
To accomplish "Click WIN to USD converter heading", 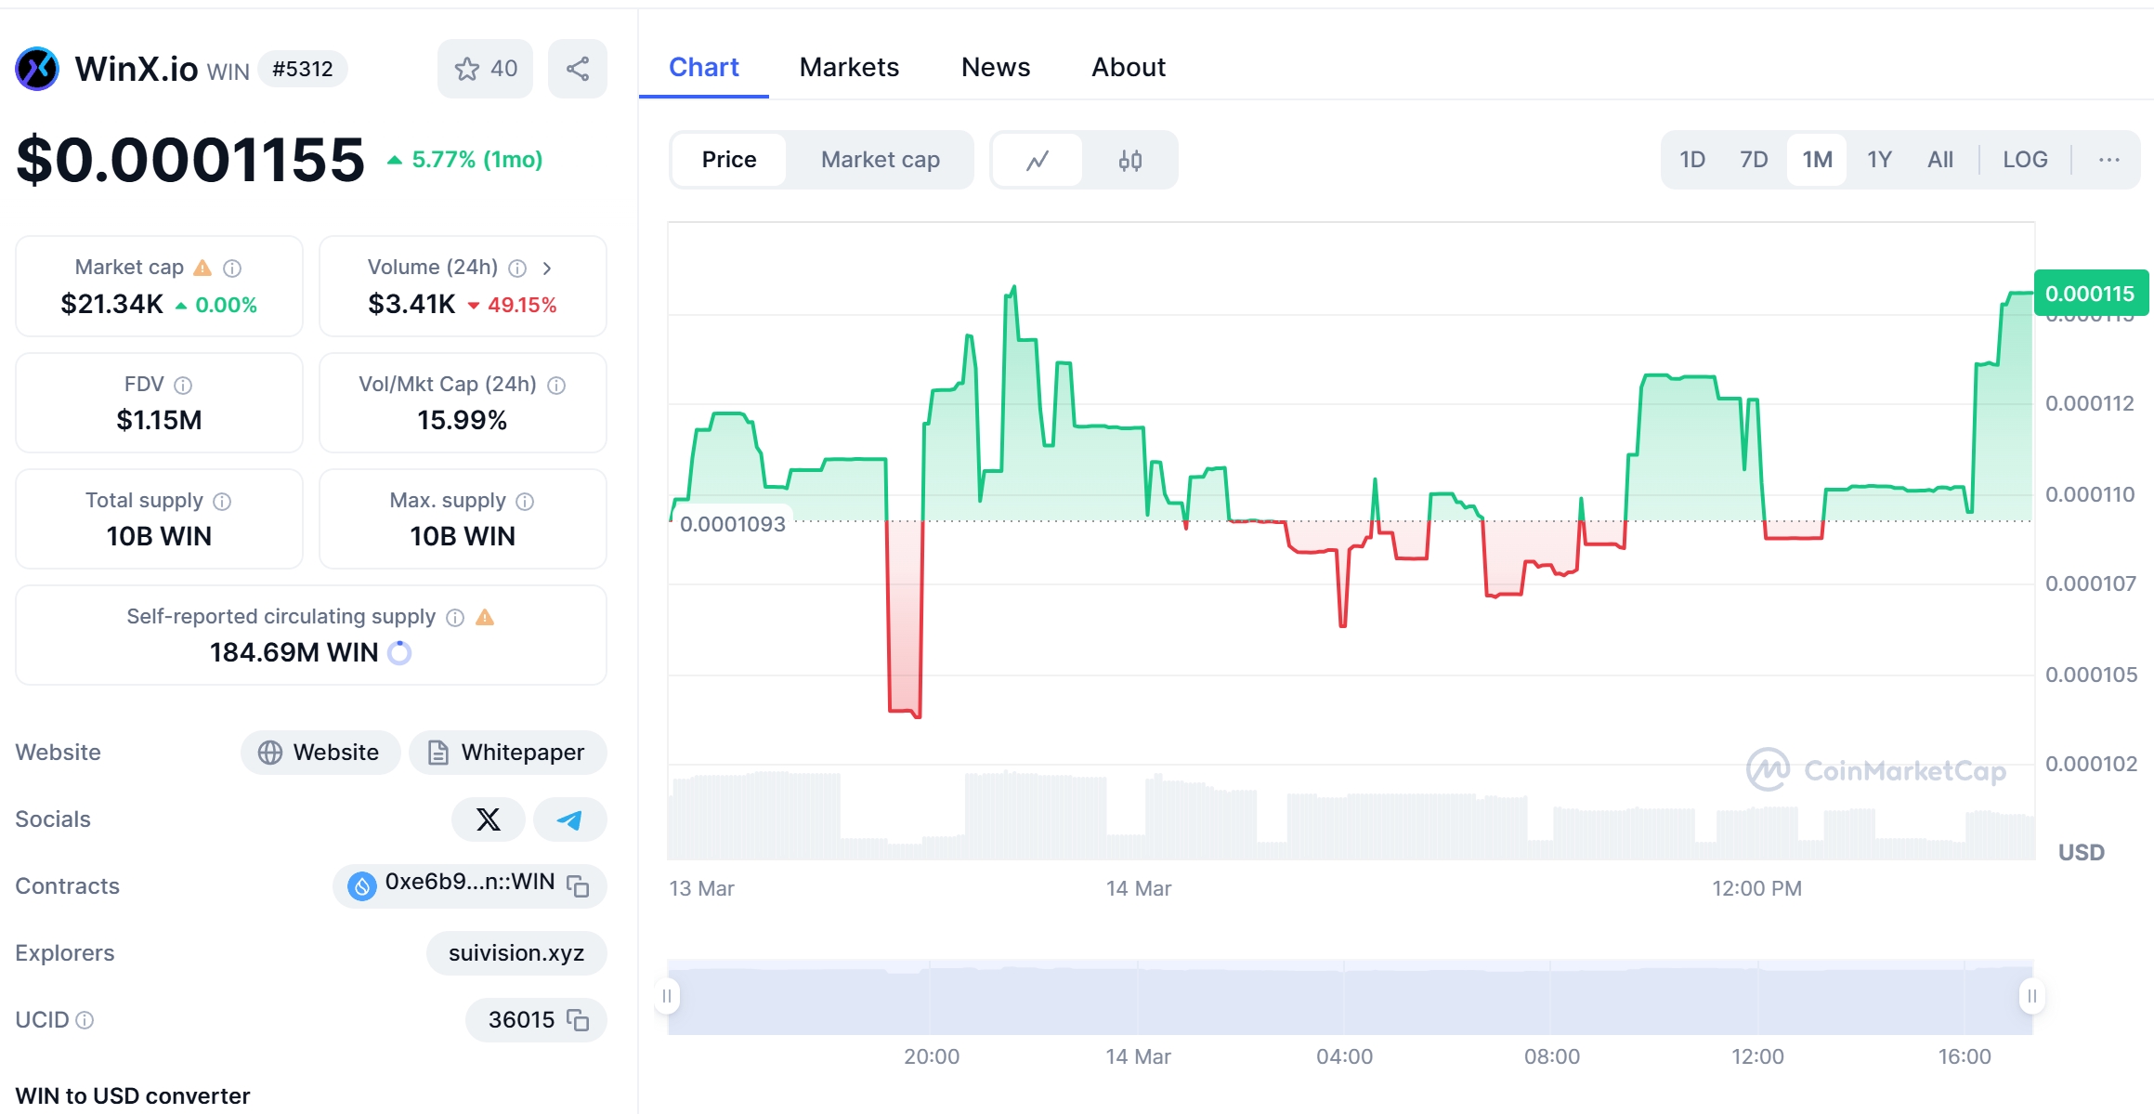I will tap(133, 1095).
